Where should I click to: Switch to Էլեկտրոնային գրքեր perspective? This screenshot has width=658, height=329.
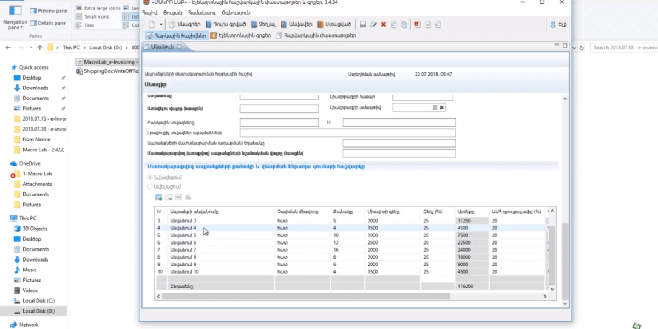[241, 35]
